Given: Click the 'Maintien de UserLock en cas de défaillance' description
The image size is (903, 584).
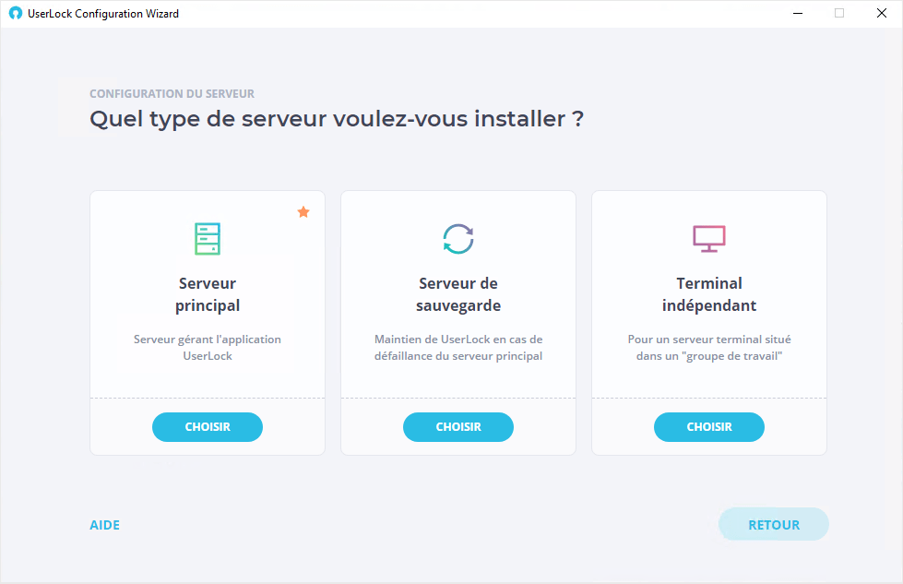Looking at the screenshot, I should [x=458, y=347].
